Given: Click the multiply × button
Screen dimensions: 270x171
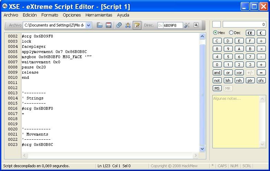Looking at the screenshot, I should (x=261, y=49).
